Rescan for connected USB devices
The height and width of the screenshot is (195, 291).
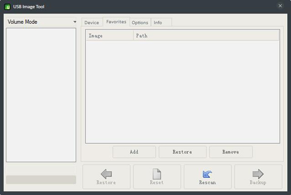[x=208, y=177]
